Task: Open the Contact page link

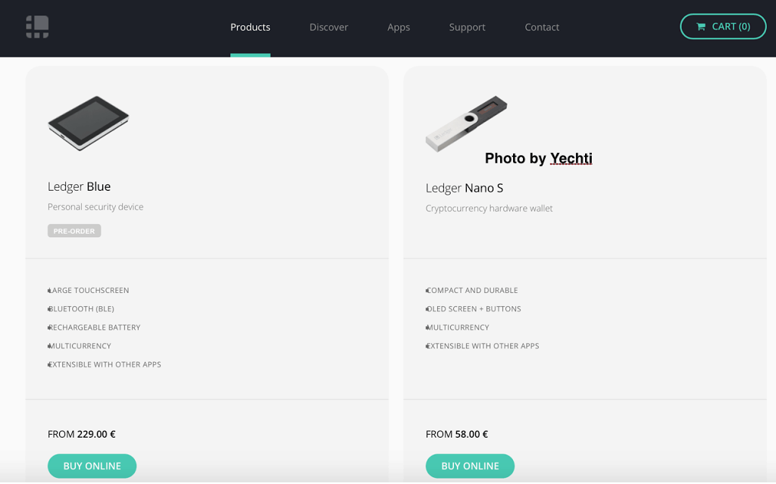Action: click(542, 27)
